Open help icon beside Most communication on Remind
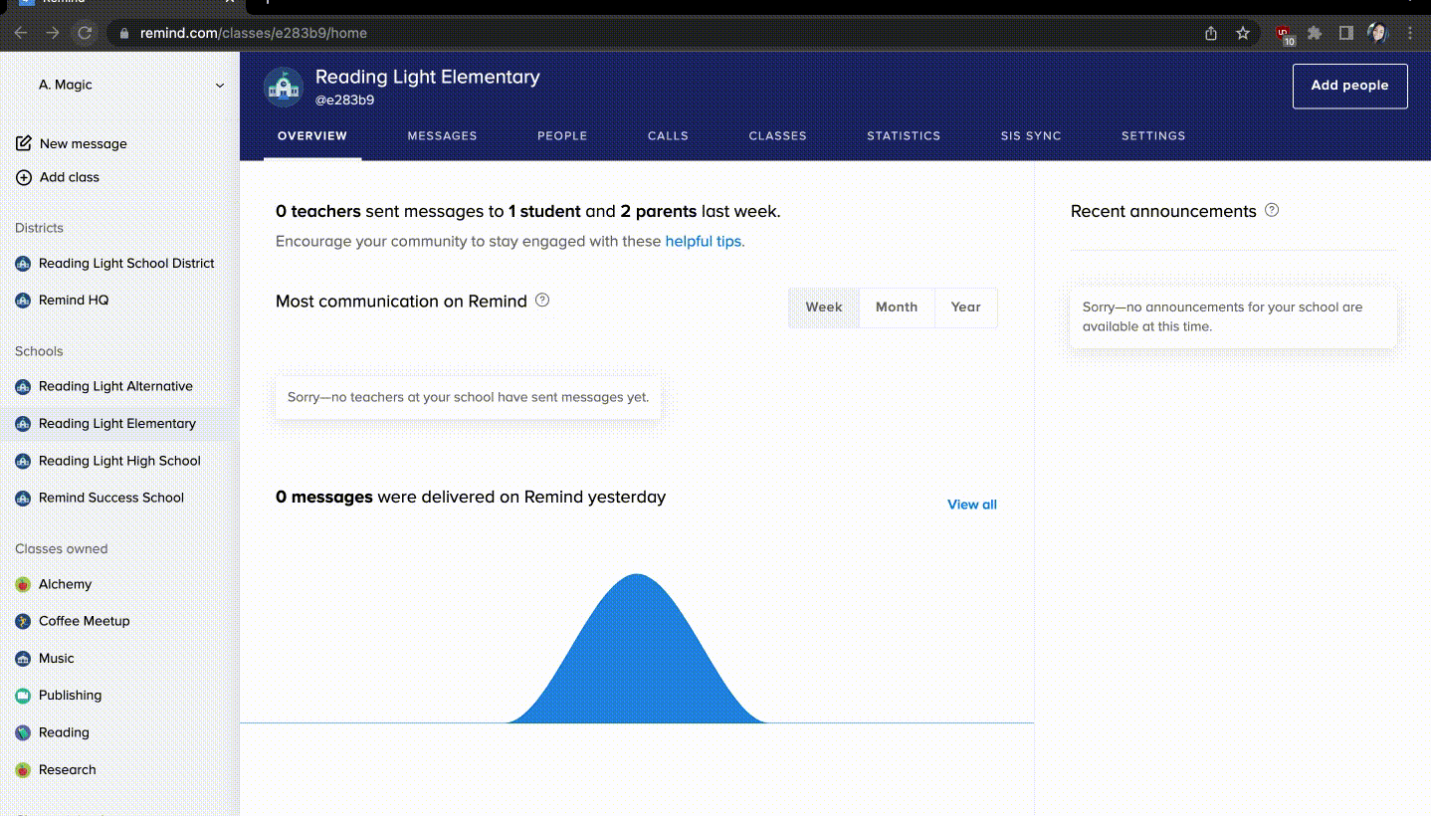 tap(542, 301)
